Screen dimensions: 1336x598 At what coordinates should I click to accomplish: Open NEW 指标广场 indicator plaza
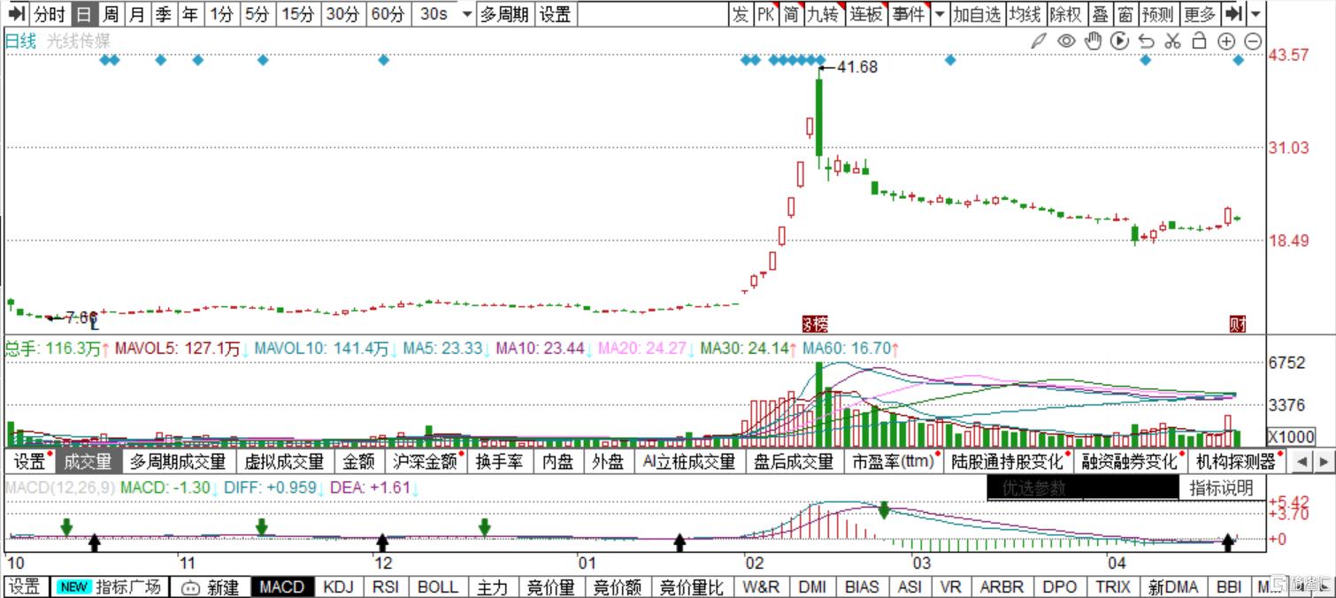click(110, 586)
